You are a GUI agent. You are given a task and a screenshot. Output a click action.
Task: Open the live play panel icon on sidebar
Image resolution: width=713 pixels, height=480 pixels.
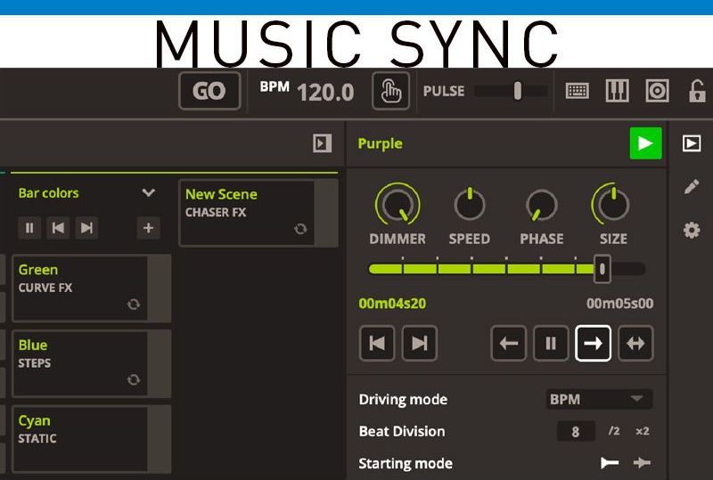click(692, 143)
